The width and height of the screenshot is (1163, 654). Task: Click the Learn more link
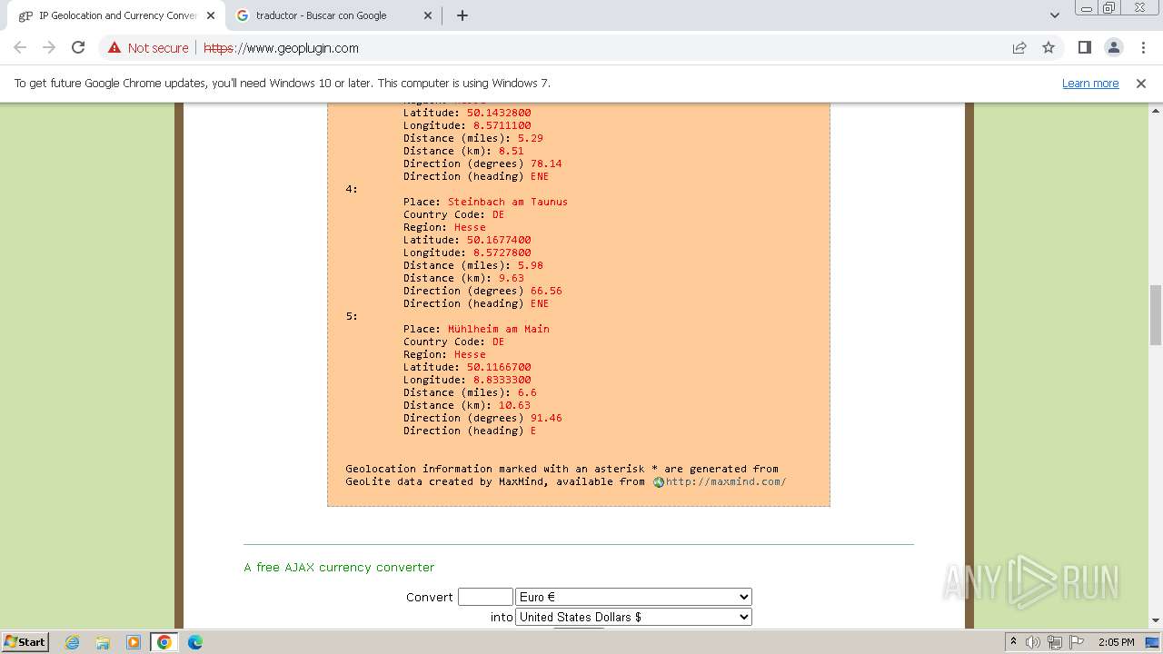tap(1090, 84)
